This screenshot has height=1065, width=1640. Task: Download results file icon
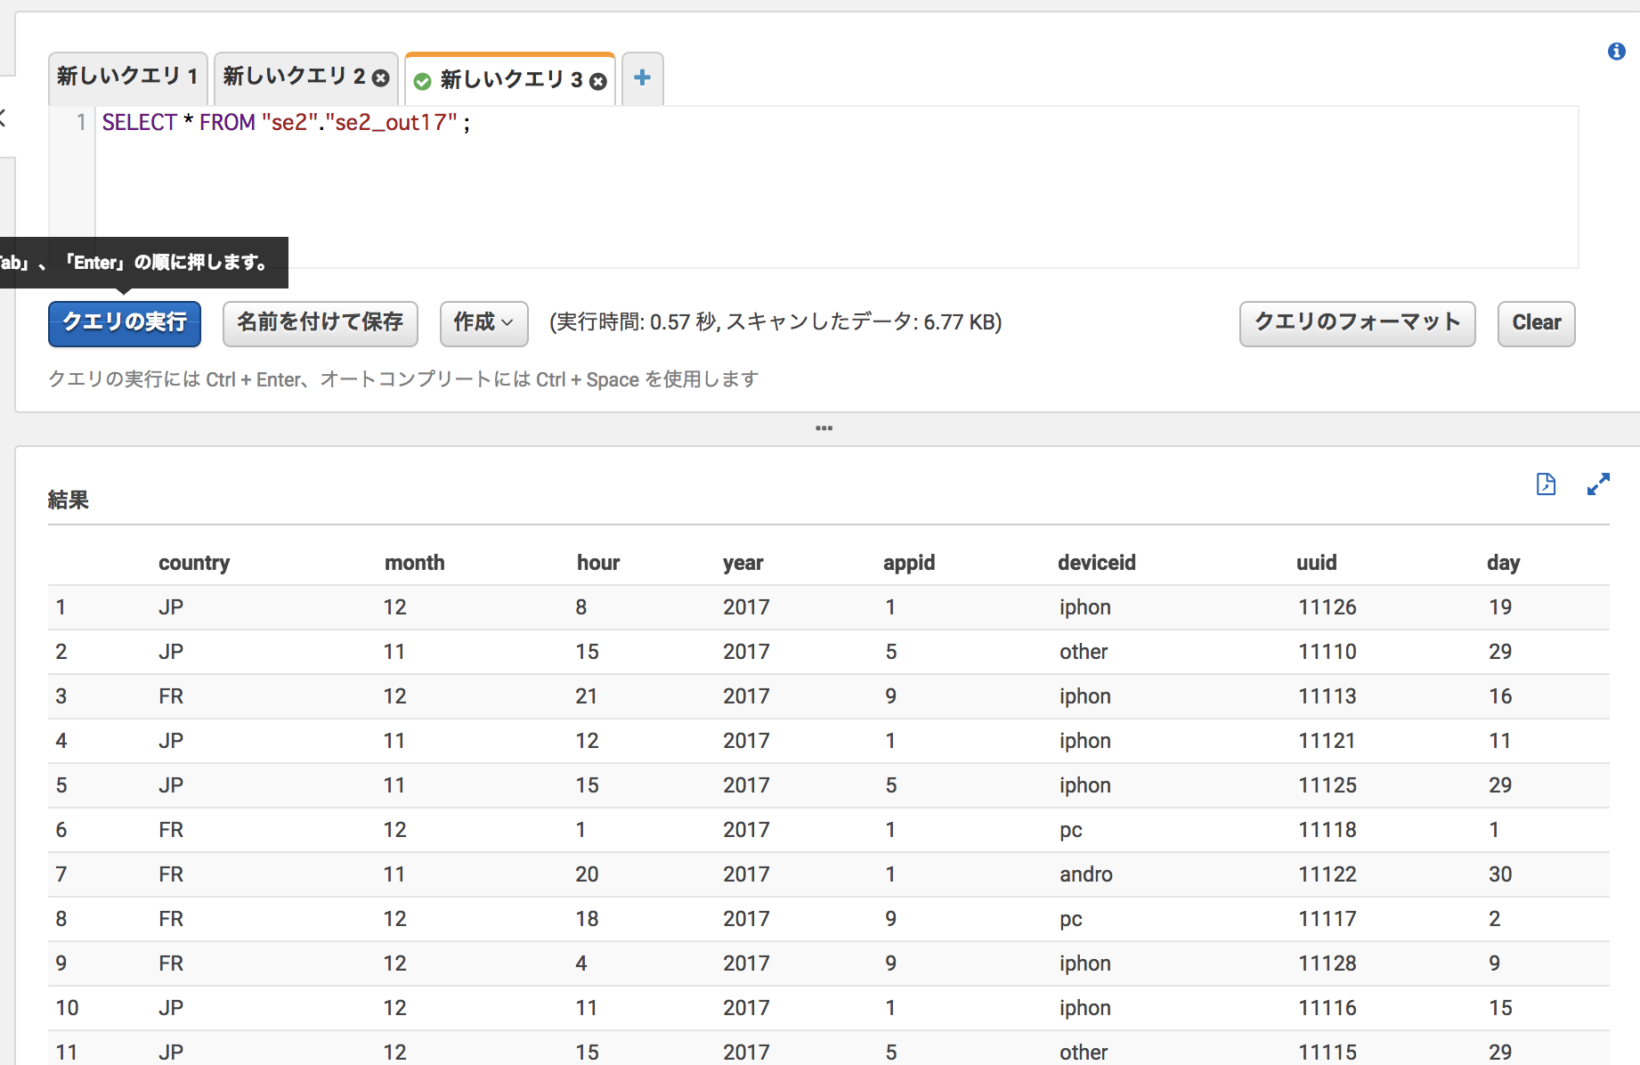click(x=1546, y=484)
